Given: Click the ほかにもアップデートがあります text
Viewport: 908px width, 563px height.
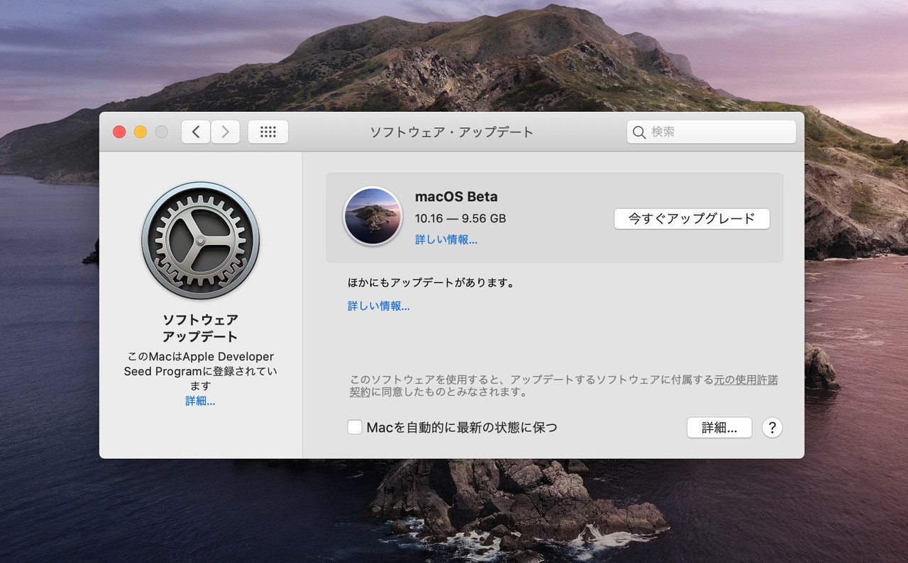Looking at the screenshot, I should click(x=431, y=283).
